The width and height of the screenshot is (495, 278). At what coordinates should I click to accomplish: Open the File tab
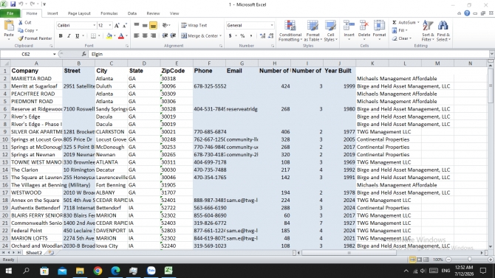10,13
